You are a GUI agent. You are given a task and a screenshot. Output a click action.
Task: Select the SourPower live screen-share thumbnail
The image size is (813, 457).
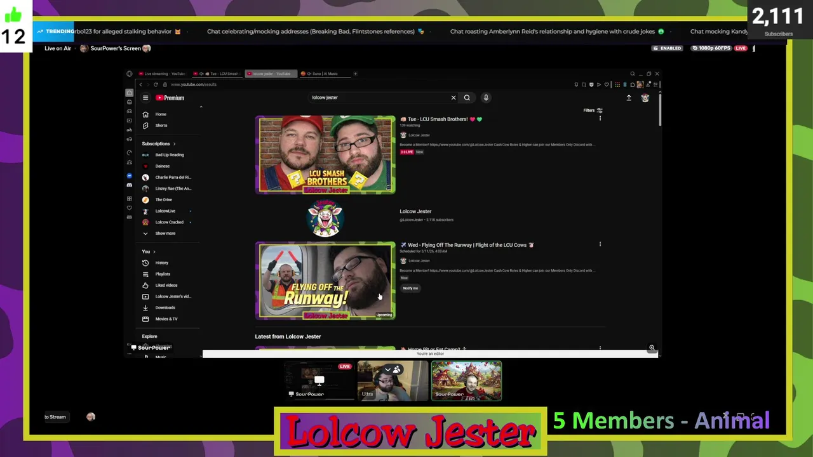pos(318,381)
